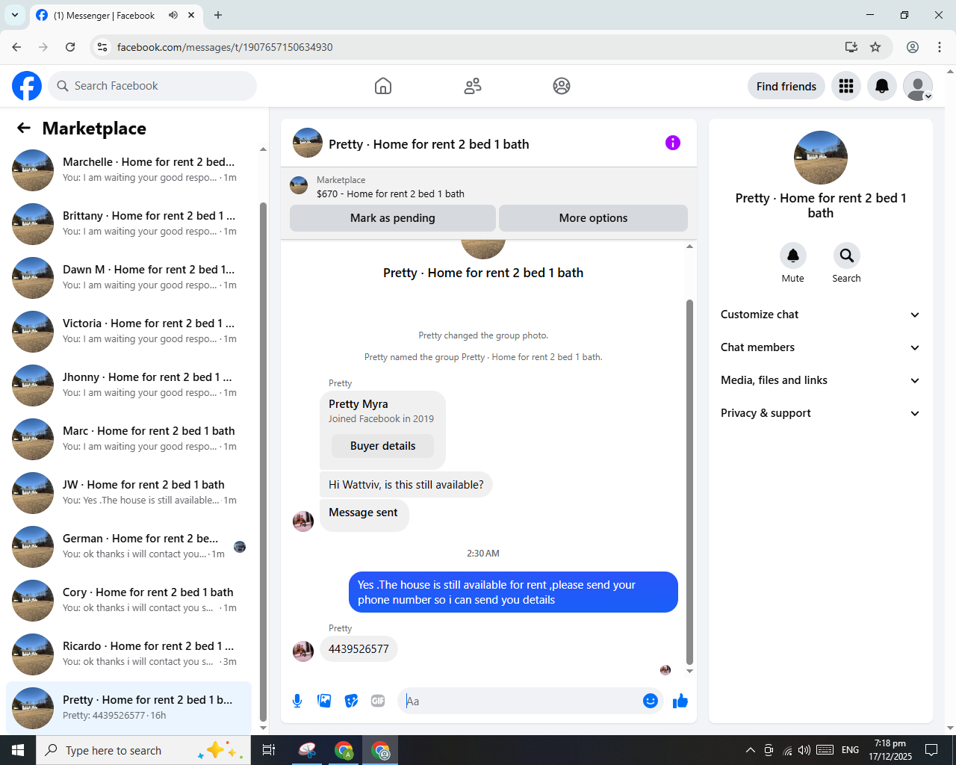Open Victoria conversation
Screen dimensions: 956x765
(128, 332)
